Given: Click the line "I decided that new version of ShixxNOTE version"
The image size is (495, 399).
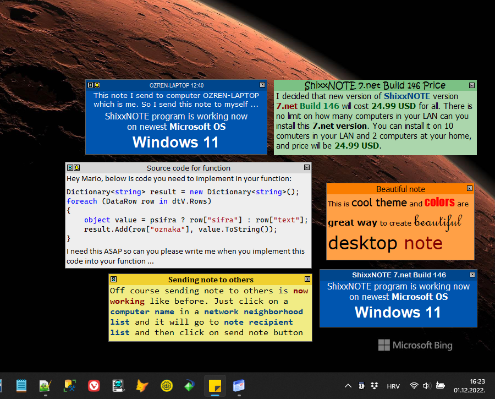Looking at the screenshot, I should point(367,96).
